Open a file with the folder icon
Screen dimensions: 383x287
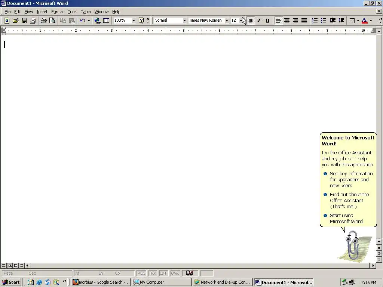pos(15,21)
